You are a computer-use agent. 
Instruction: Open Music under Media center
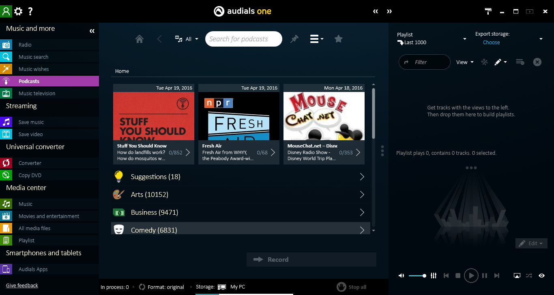tap(49, 204)
